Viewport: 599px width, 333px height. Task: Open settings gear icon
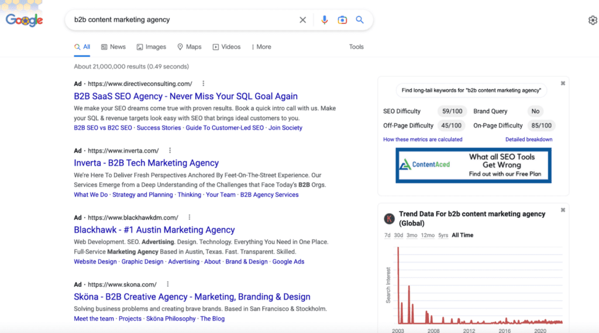click(593, 20)
